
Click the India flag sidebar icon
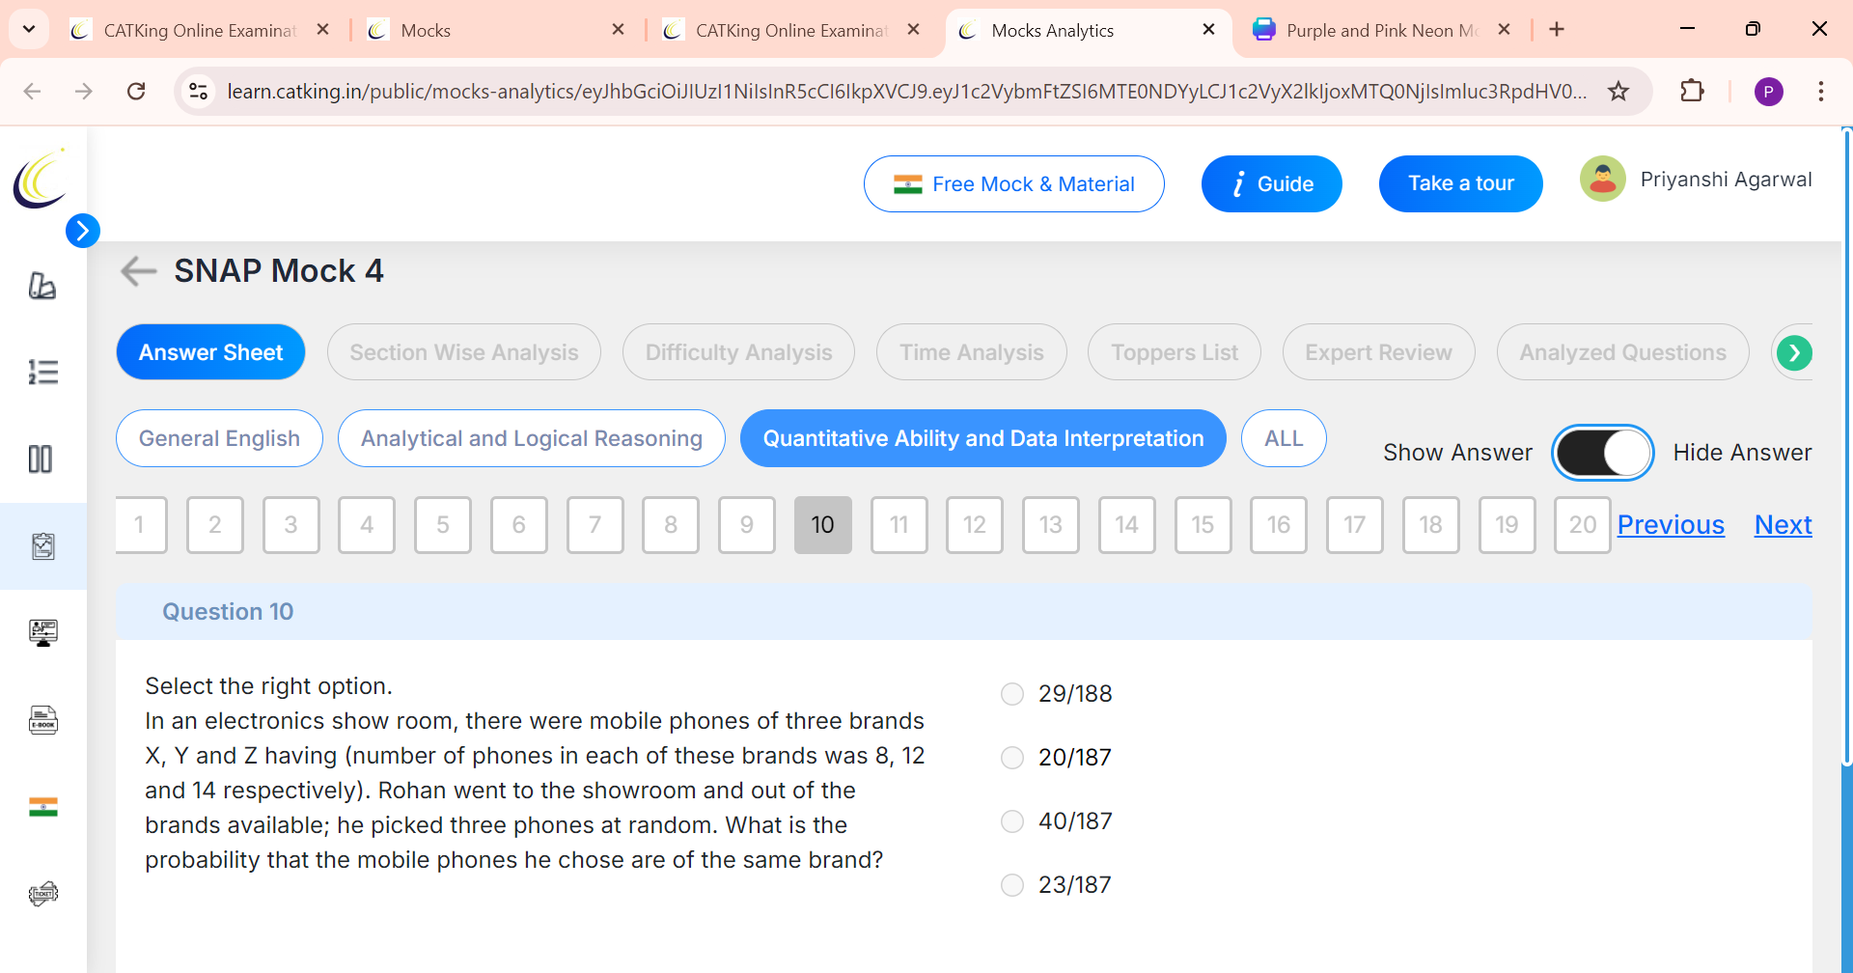tap(42, 807)
